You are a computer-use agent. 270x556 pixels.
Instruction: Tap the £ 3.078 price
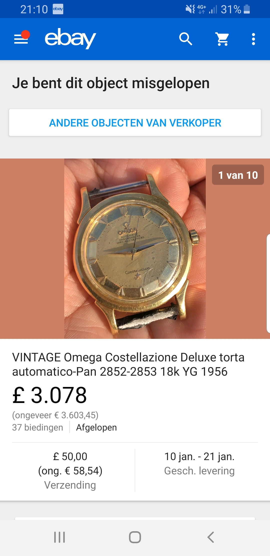(x=49, y=395)
